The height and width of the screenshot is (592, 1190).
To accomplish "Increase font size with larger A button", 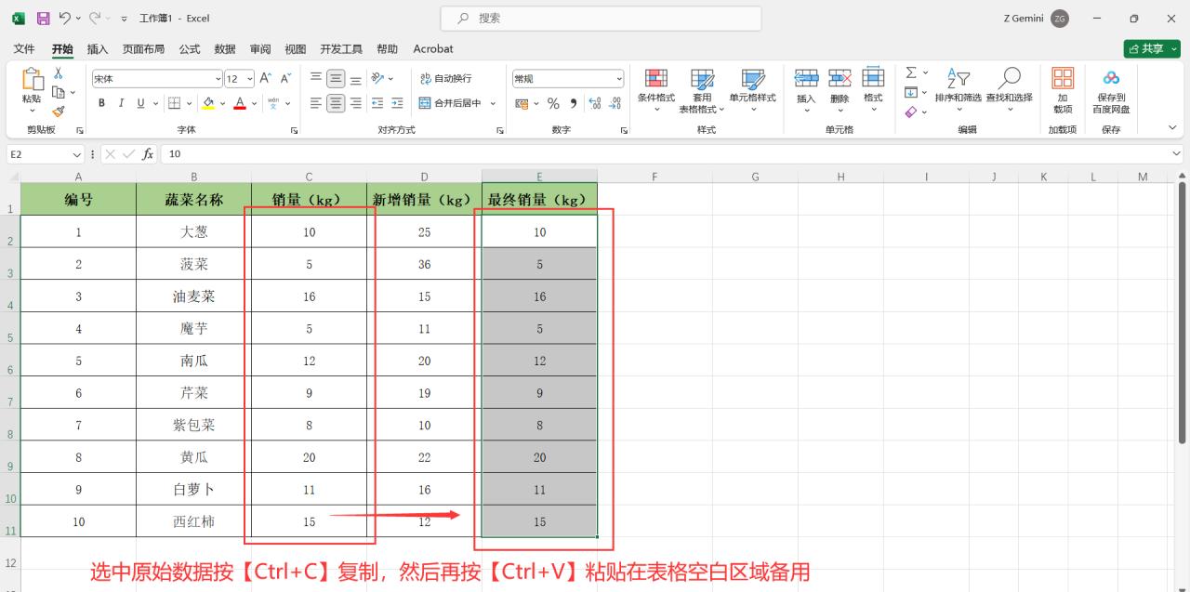I will coord(266,79).
